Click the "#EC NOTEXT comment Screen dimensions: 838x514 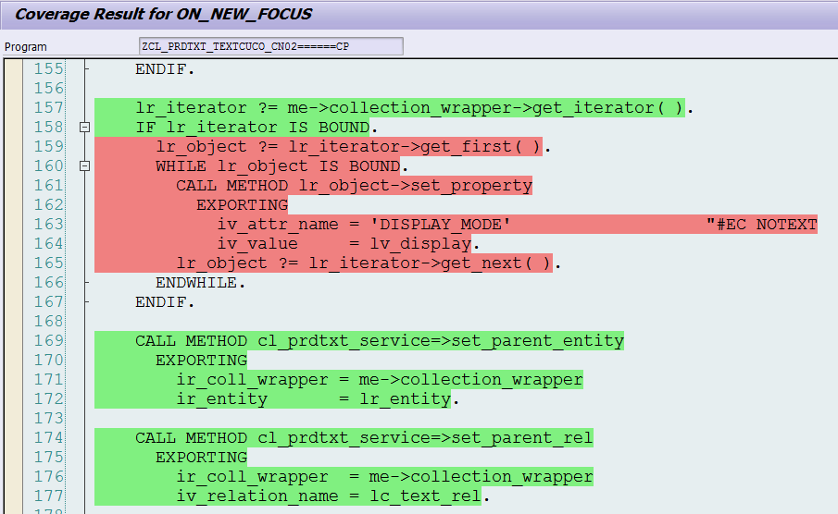[761, 224]
